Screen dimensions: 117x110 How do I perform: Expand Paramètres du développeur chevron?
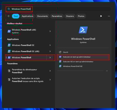[50, 71]
